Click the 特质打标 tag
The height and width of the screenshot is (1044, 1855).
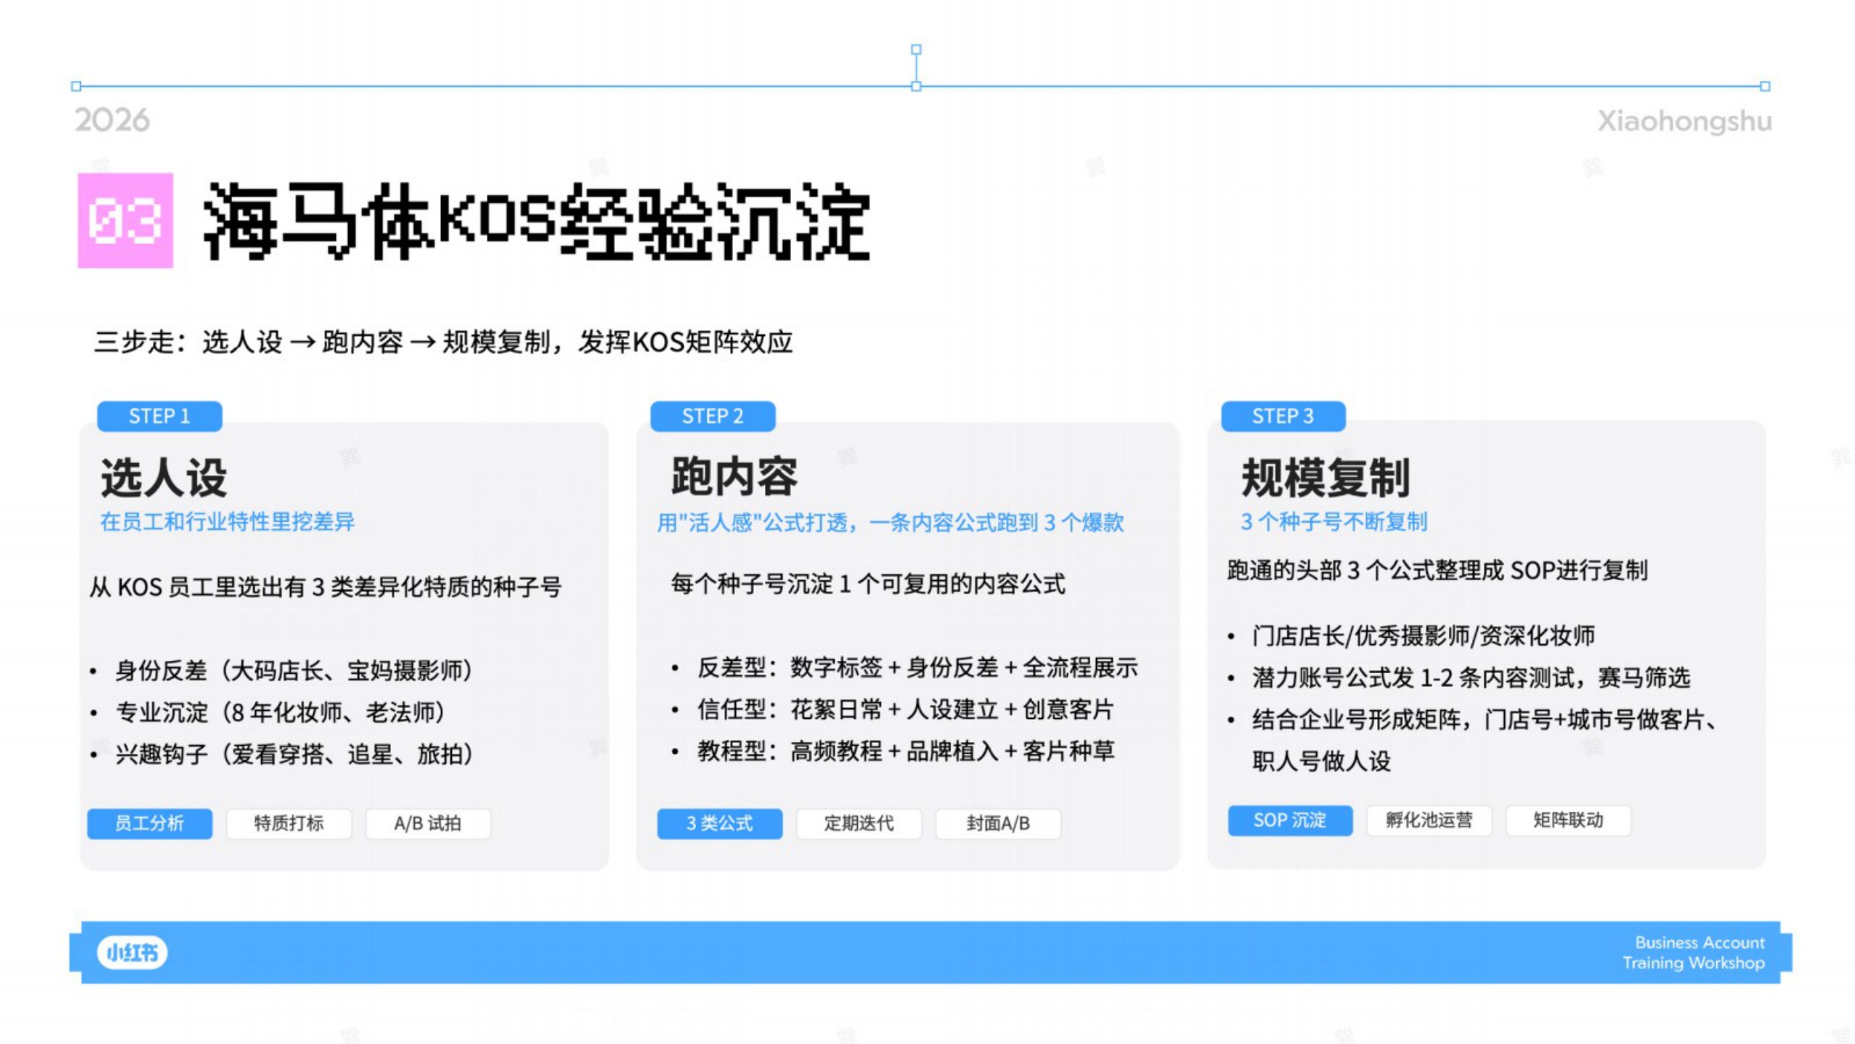point(289,824)
